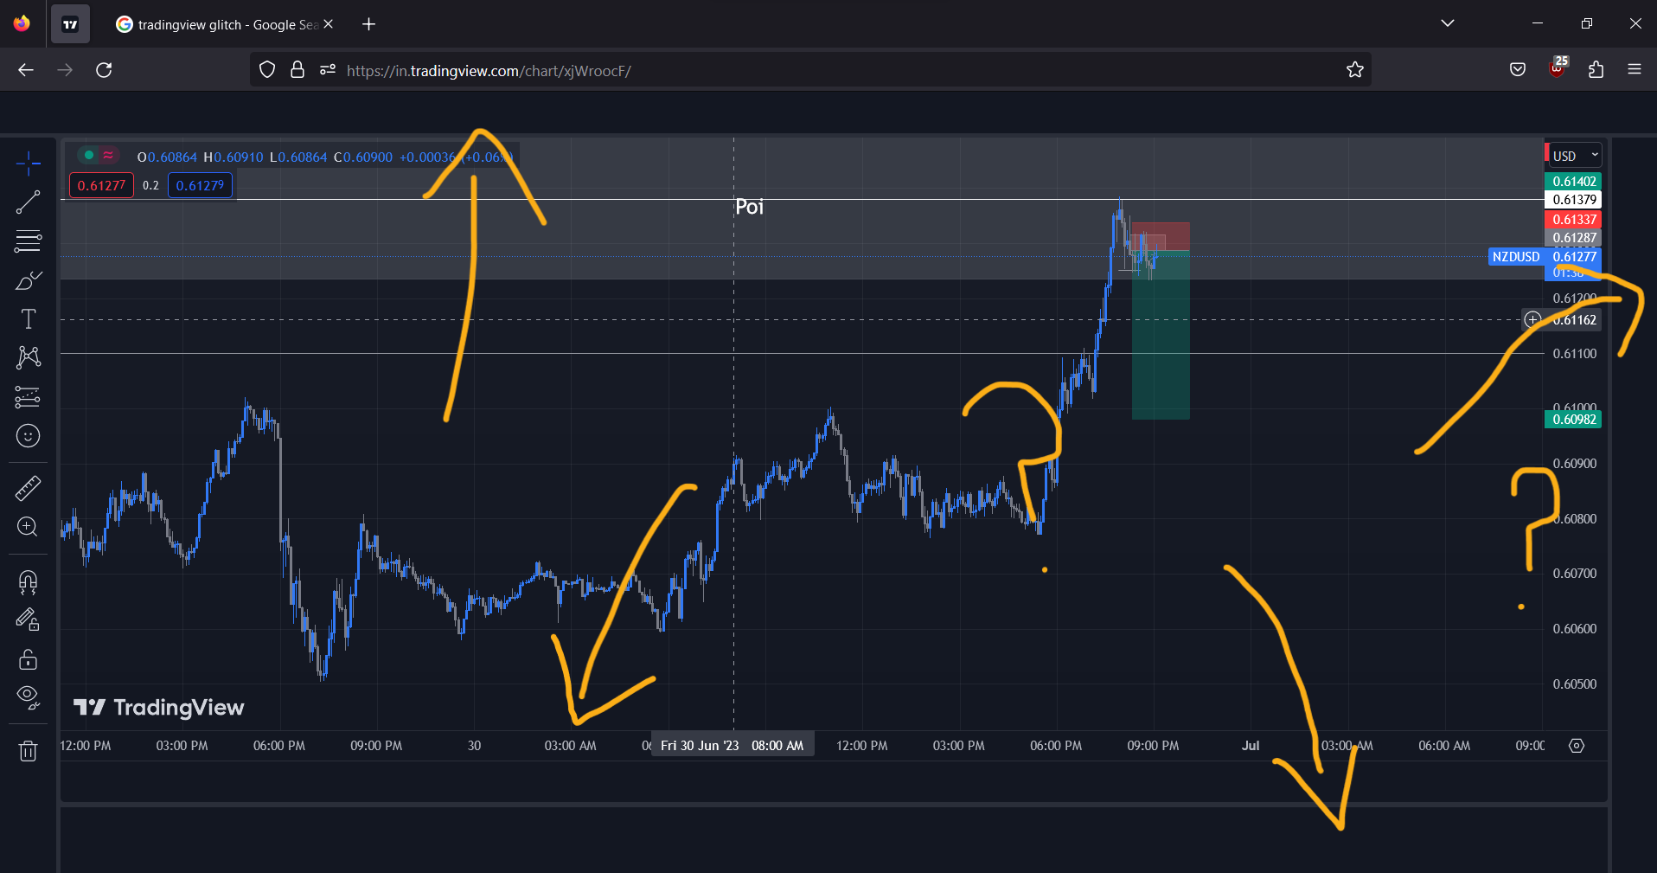Hide all drawings using the eye icon

click(x=29, y=696)
